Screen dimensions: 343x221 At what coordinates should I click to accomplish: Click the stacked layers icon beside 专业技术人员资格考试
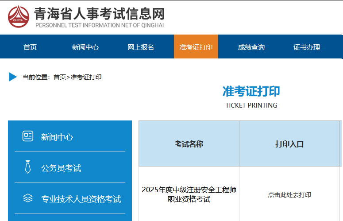(28, 198)
